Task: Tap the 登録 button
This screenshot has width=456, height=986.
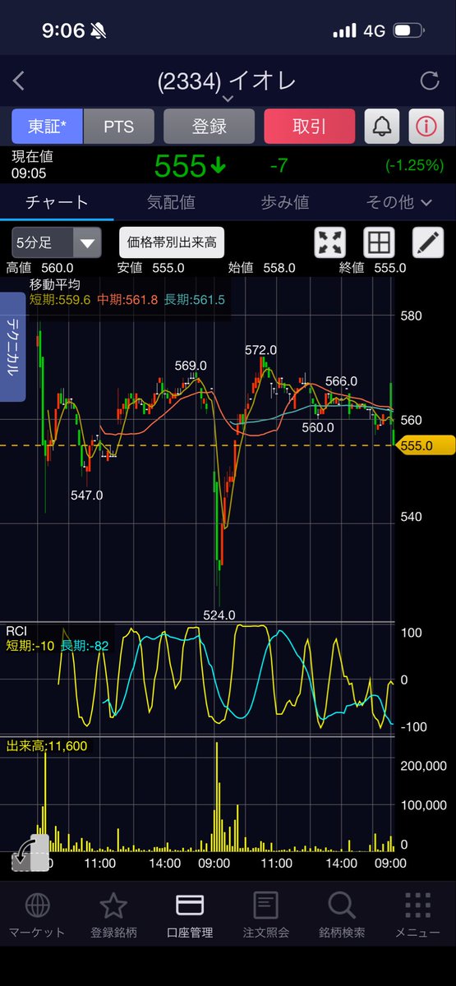Action: point(209,127)
